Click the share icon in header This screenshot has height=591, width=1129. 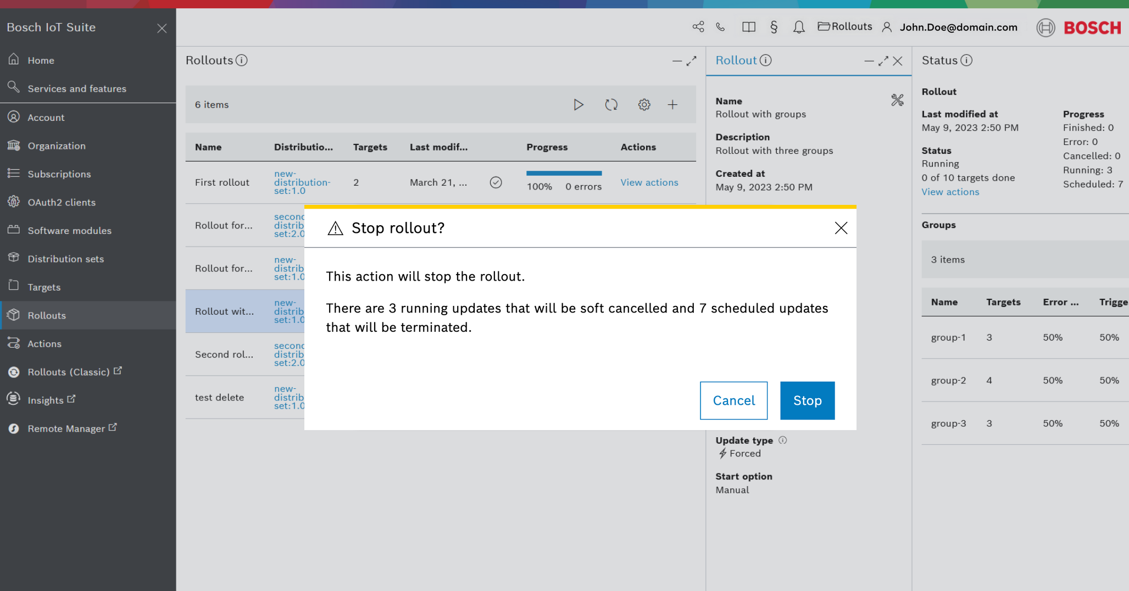coord(698,27)
